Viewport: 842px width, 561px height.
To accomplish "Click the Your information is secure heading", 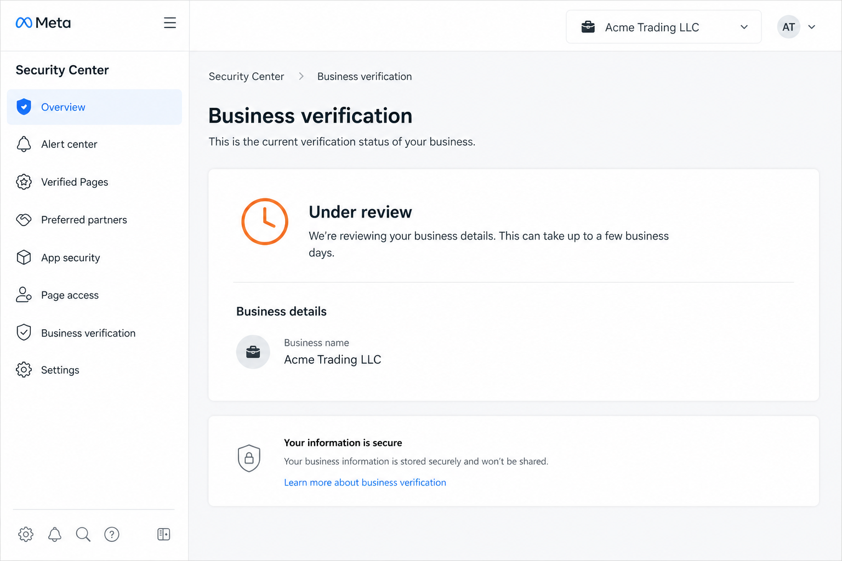I will click(343, 443).
